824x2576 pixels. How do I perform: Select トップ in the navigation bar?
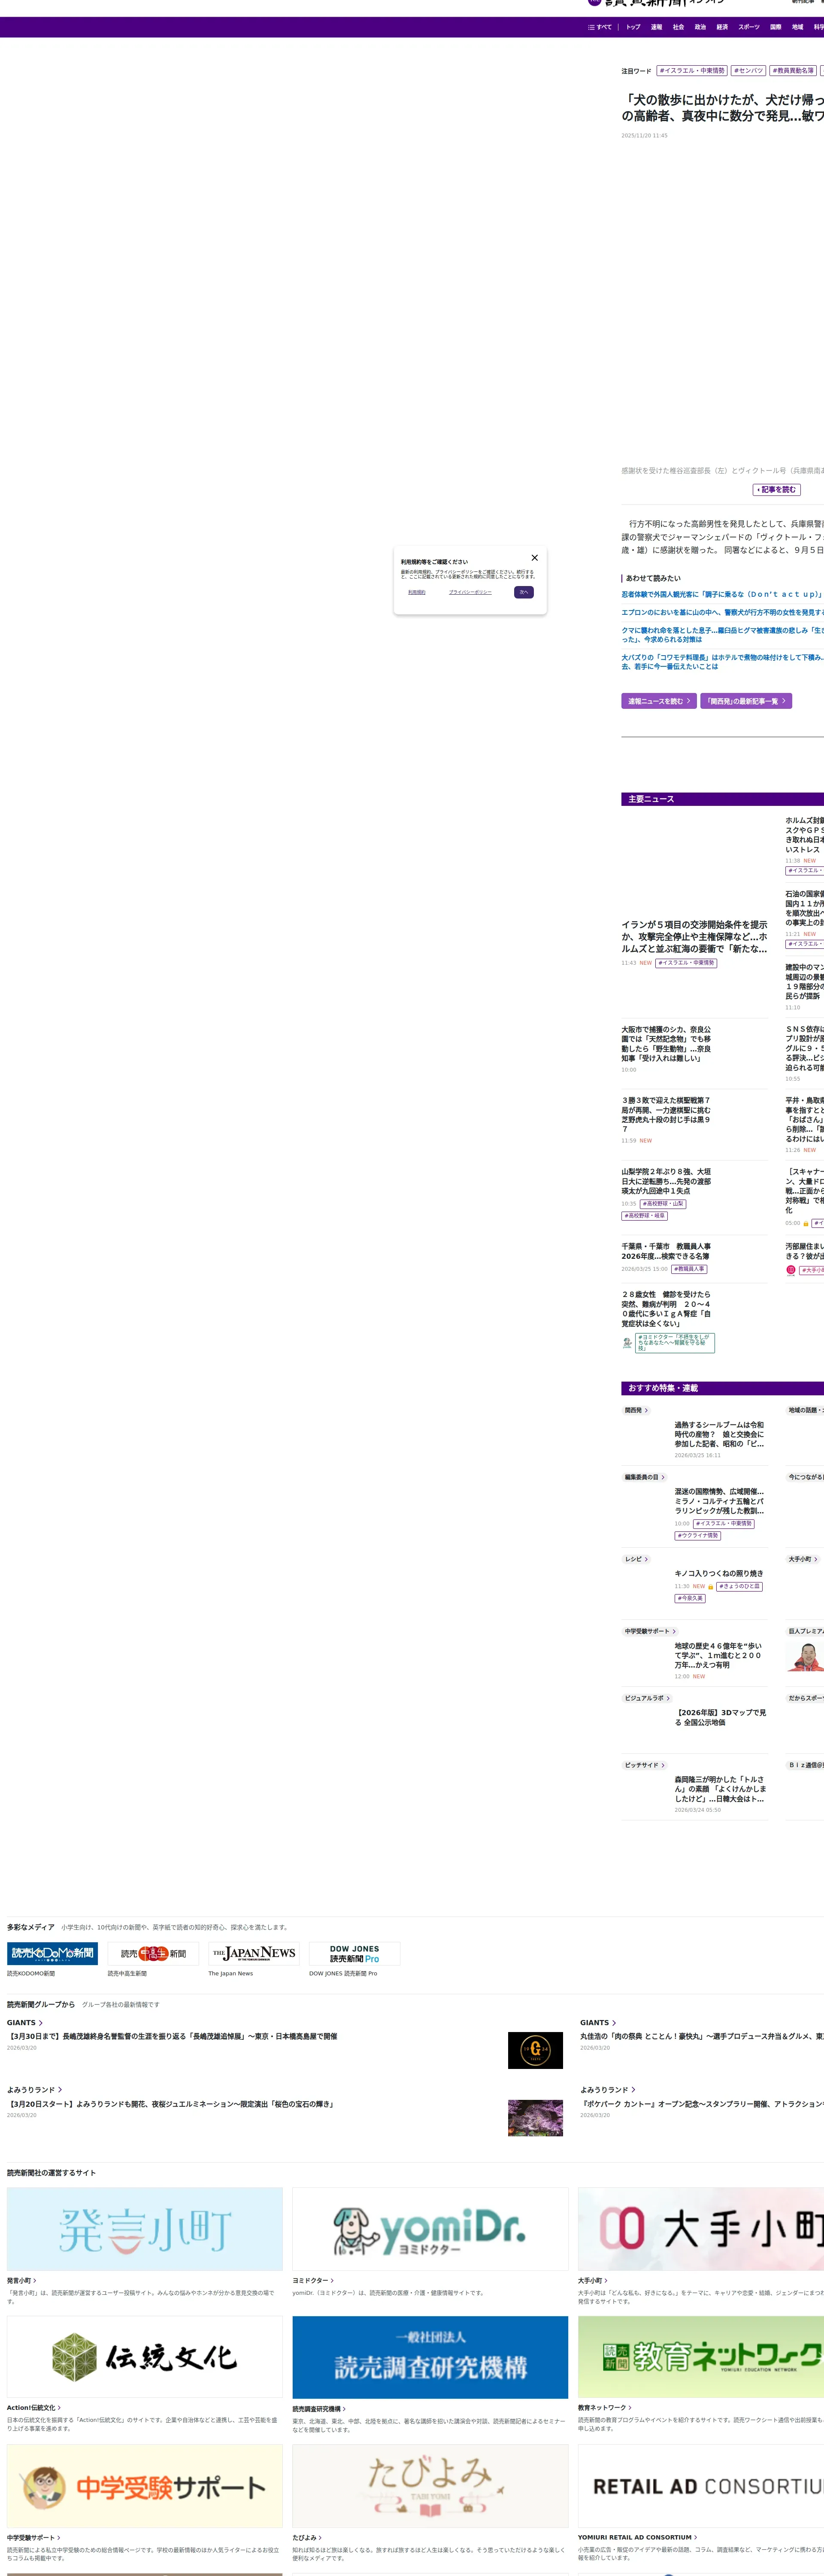click(633, 27)
